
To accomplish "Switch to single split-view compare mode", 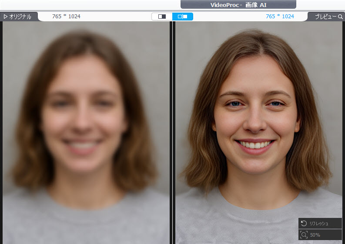I will (x=162, y=17).
